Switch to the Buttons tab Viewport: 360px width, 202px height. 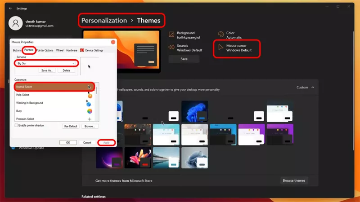17,50
